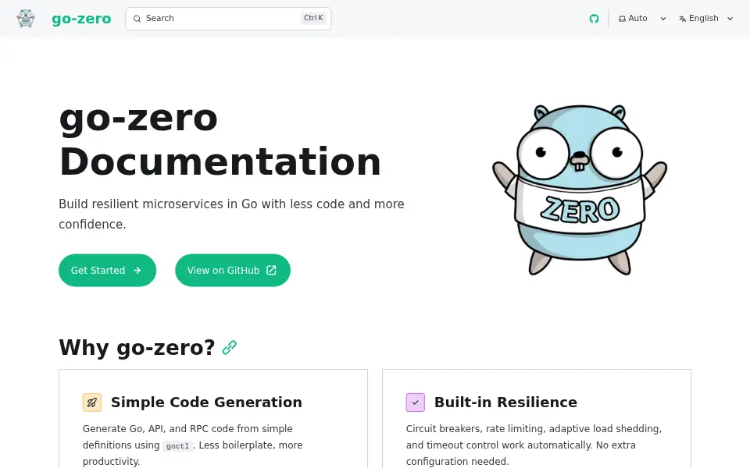Click the rocket icon for Simple Code Generation
Viewport: 750px width, 468px height.
(x=92, y=402)
